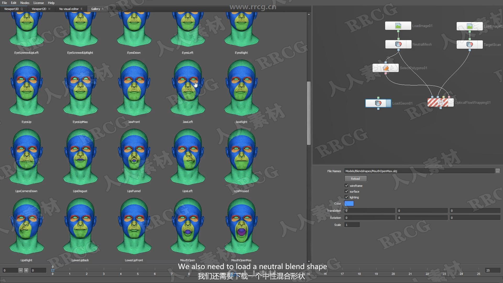Select the OpticalFlowWrapping01 node
This screenshot has width=503, height=283.
[x=440, y=103]
